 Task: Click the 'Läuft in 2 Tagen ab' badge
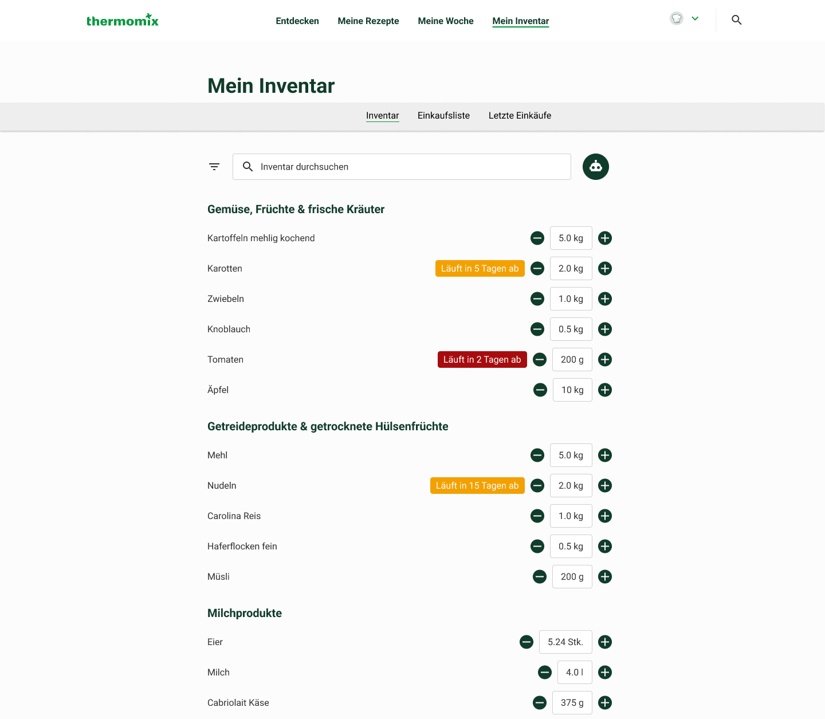pos(482,360)
